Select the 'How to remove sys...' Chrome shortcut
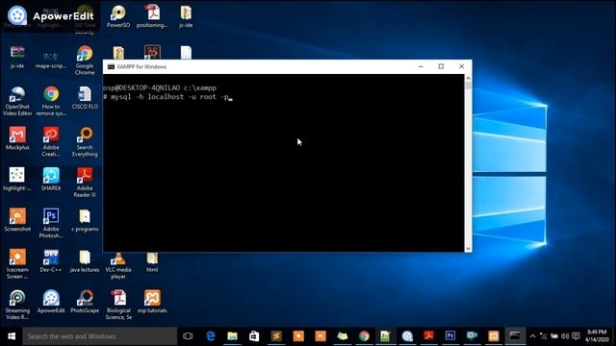 (51, 101)
